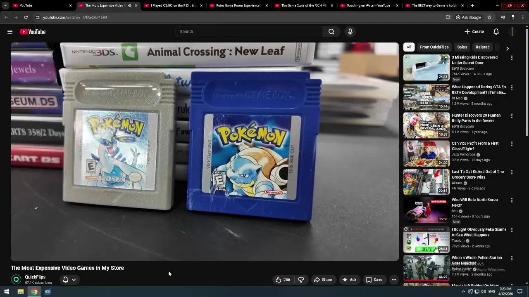Switch to BEST way to Game tab
This screenshot has height=297, width=529.
[434, 5]
